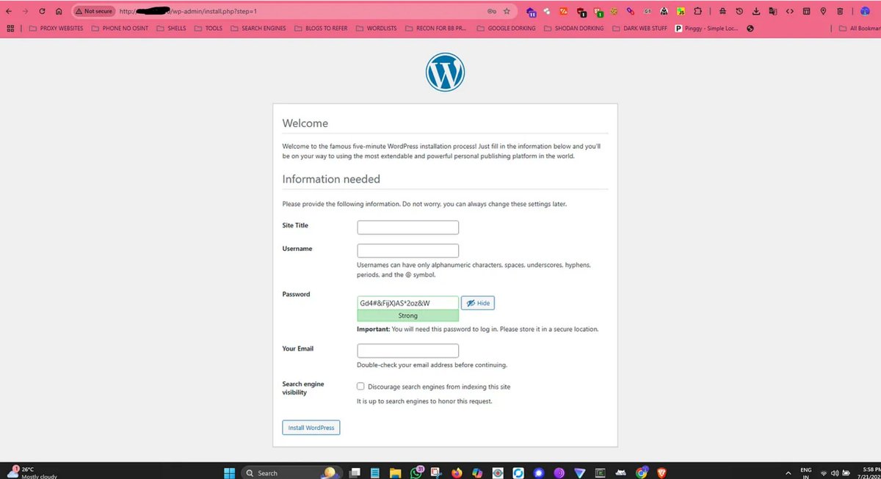The width and height of the screenshot is (881, 479).
Task: Open Brave browser from the taskbar
Action: pyautogui.click(x=661, y=472)
